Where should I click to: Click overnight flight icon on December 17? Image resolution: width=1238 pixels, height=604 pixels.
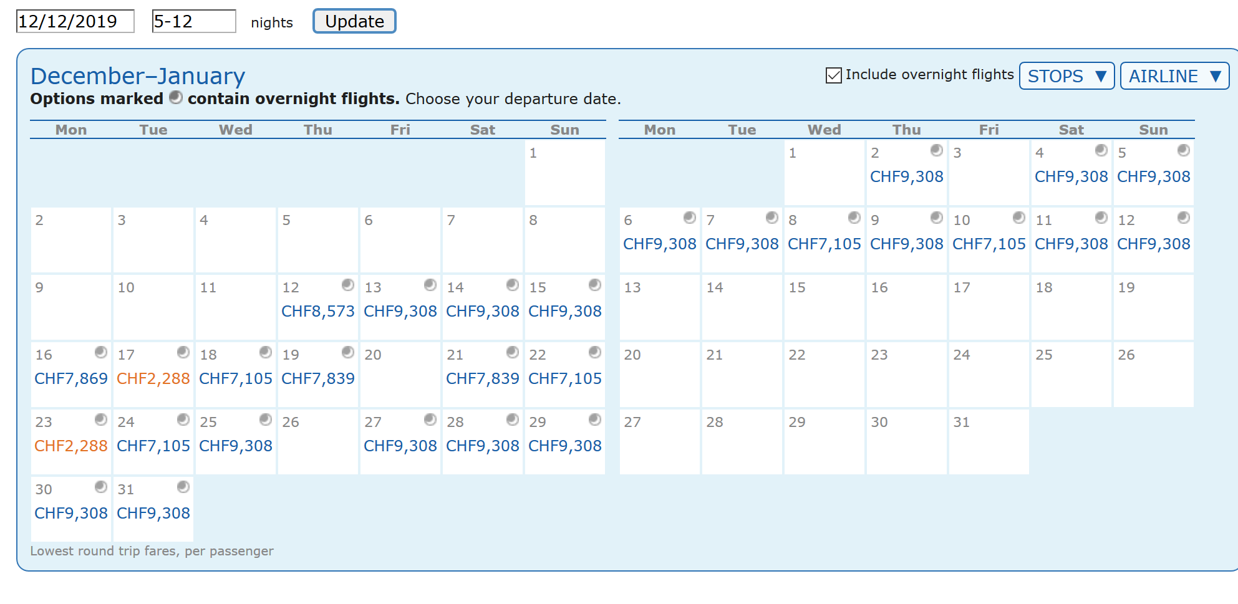[x=183, y=352]
